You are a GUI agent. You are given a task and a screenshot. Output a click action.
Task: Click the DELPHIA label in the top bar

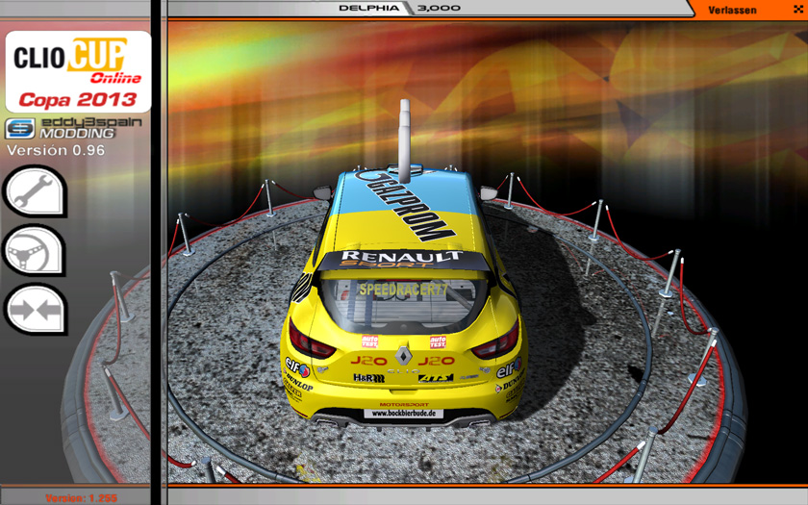point(370,9)
